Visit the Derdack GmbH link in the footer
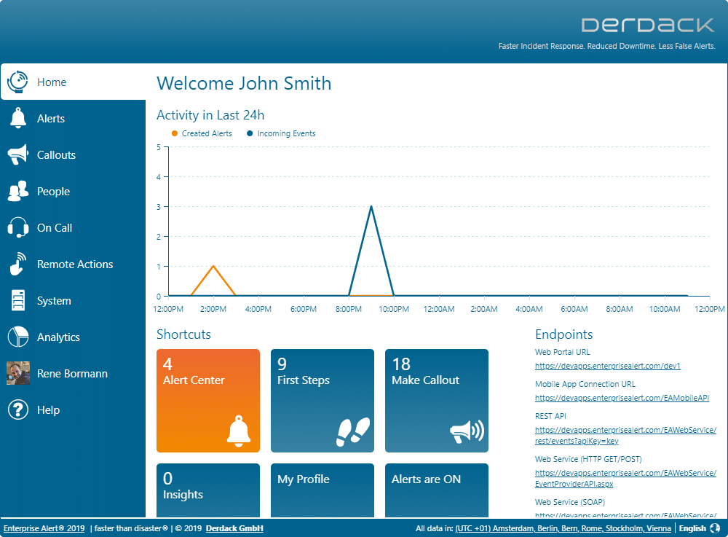Viewport: 728px width, 537px height. [x=234, y=528]
